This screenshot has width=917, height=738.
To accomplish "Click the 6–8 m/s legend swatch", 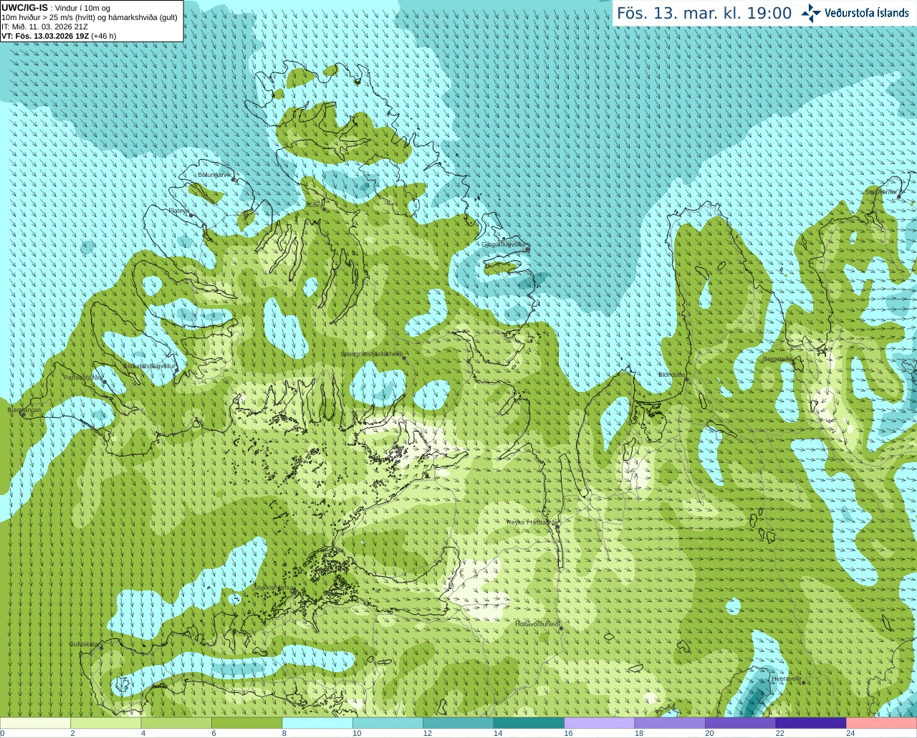I will tap(246, 723).
